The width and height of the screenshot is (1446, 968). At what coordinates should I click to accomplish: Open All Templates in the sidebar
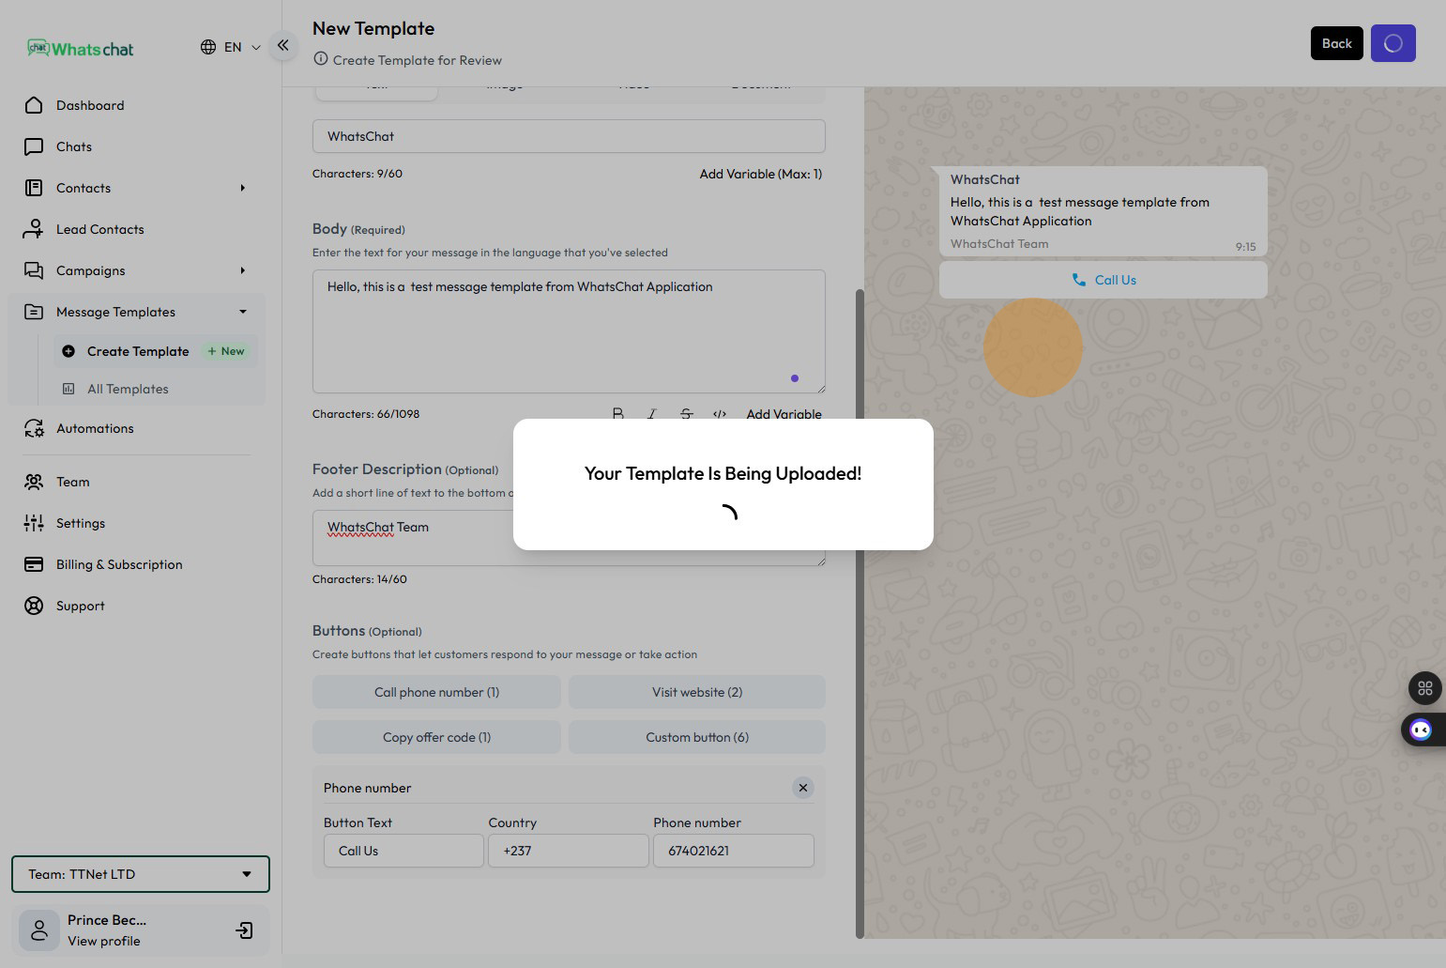click(x=128, y=389)
